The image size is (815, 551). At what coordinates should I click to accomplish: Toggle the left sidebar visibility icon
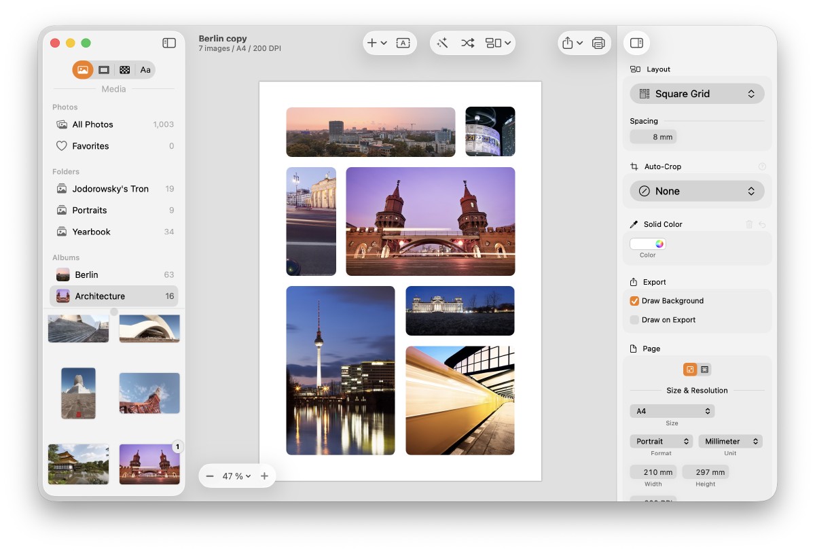coord(169,43)
